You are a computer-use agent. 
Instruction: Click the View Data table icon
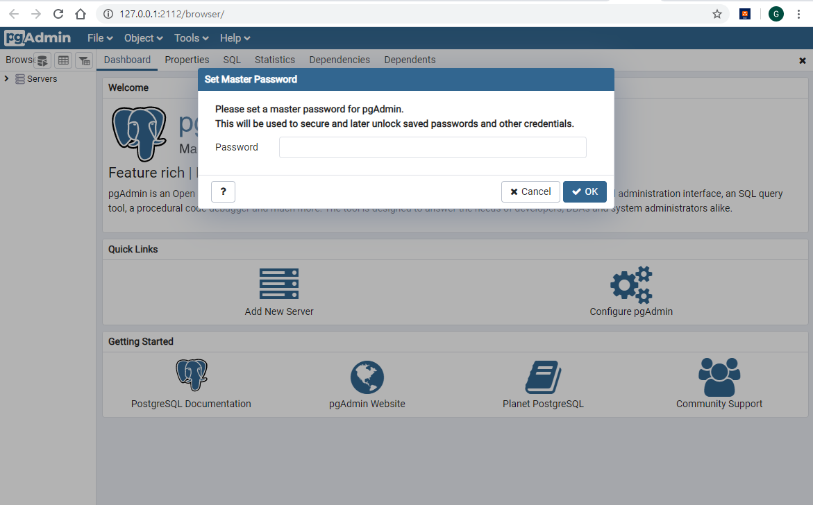pos(63,60)
